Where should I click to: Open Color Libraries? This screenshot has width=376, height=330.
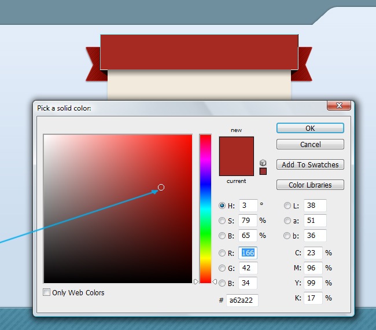tap(310, 185)
